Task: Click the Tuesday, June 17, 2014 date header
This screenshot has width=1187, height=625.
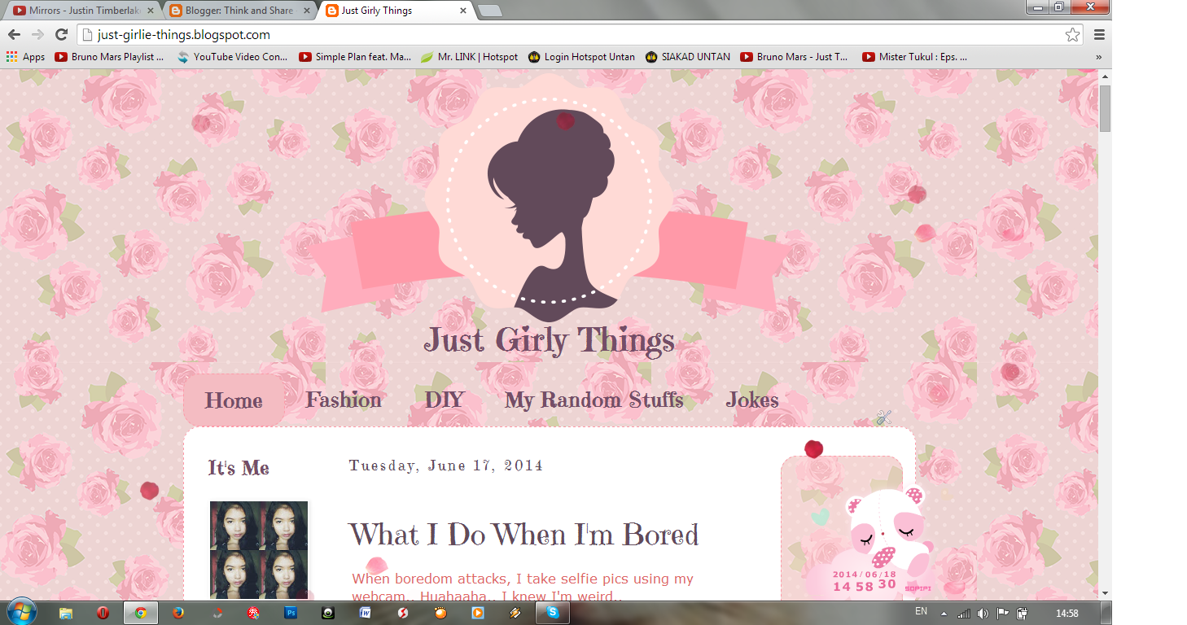Action: click(x=446, y=465)
